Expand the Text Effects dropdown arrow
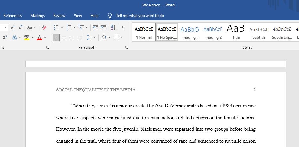299x147 pixels. coord(20,38)
